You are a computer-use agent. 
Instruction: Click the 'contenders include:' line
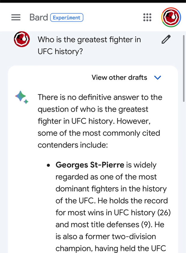click(73, 145)
